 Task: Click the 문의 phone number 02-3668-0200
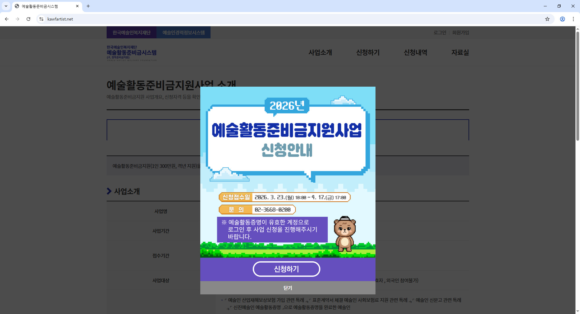click(272, 210)
